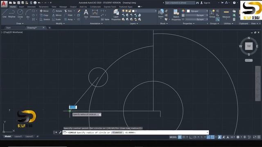Expand the Draw panel
262x147 pixels.
pos(20,24)
